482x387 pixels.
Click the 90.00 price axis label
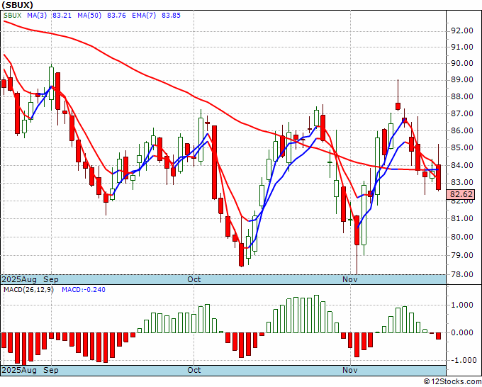(461, 63)
